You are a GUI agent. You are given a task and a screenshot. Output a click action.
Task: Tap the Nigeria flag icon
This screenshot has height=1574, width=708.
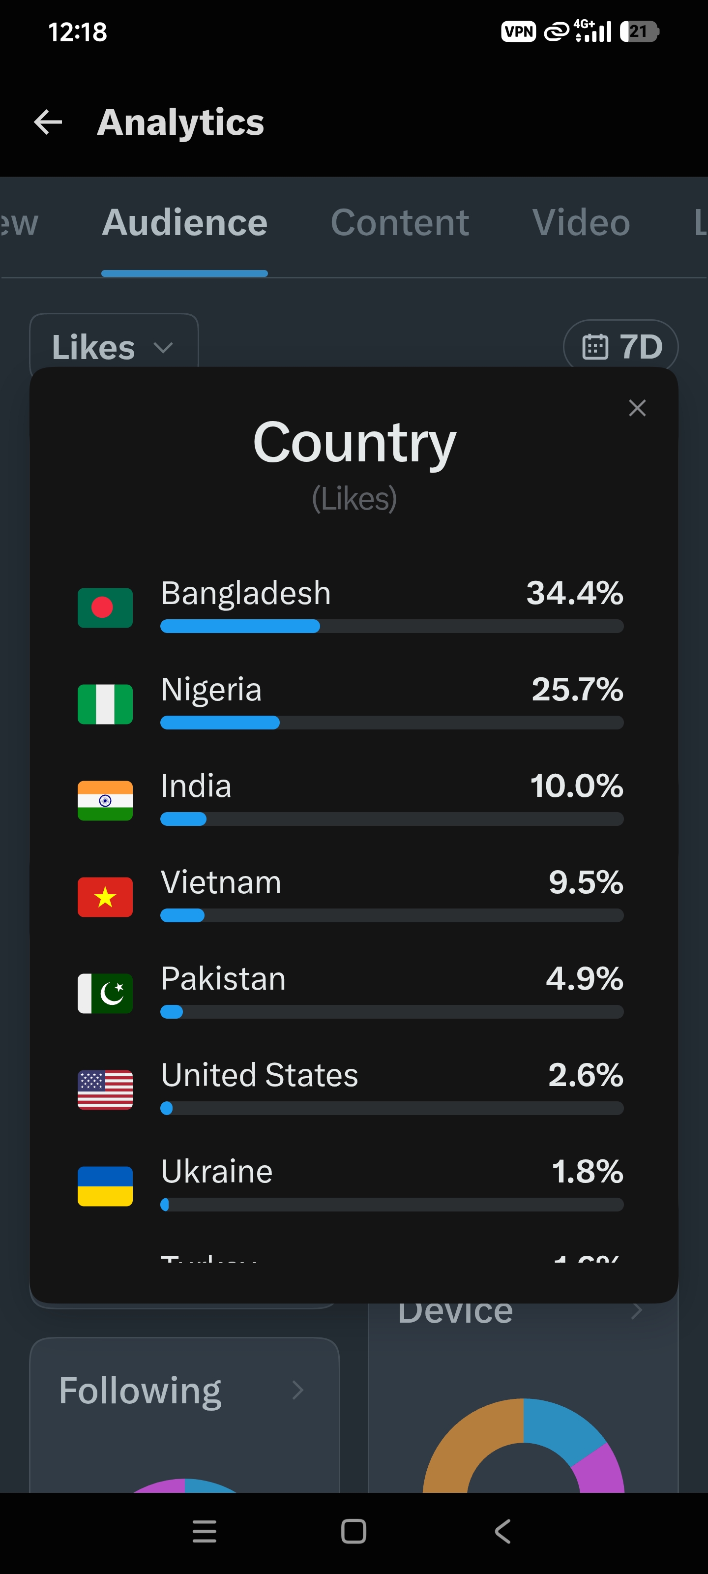[105, 704]
